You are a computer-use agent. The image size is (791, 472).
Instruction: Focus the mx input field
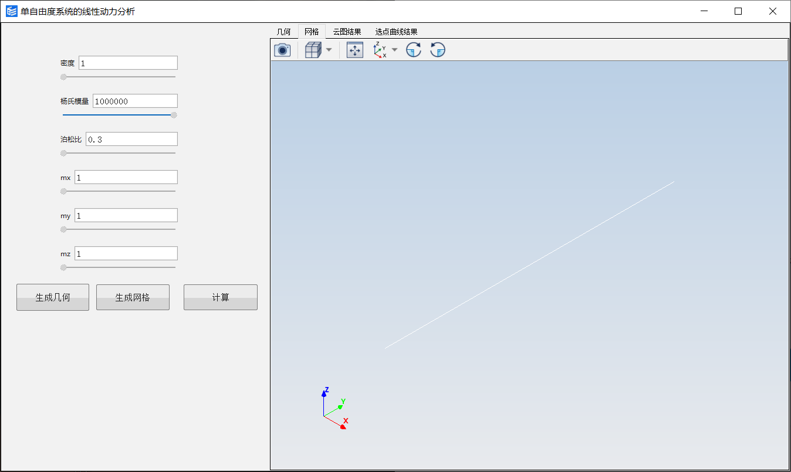[x=126, y=177]
